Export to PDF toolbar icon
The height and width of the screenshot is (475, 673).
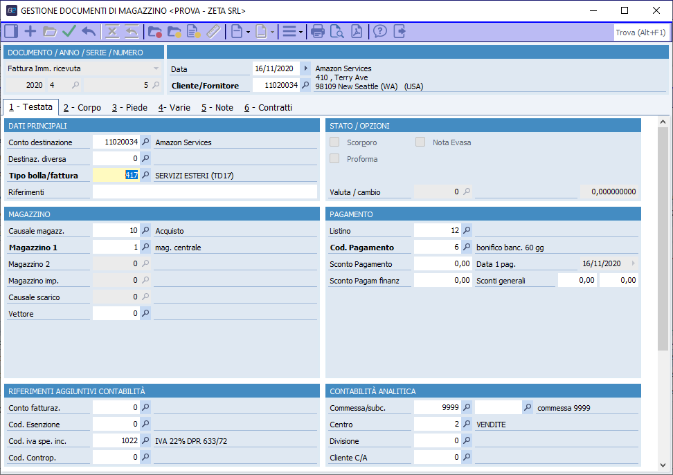point(357,31)
